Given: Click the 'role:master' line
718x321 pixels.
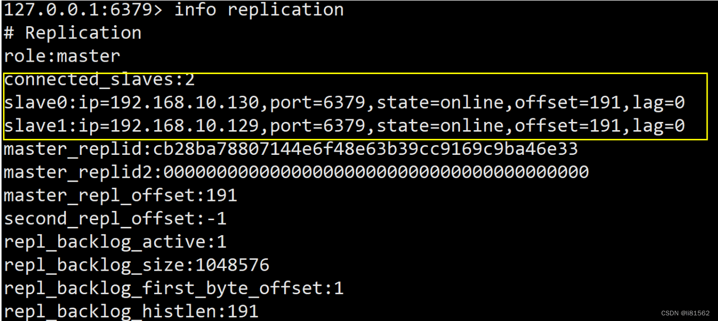Looking at the screenshot, I should pyautogui.click(x=62, y=56).
